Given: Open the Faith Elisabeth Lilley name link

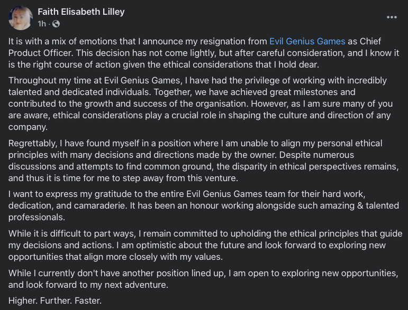Looking at the screenshot, I should click(81, 12).
